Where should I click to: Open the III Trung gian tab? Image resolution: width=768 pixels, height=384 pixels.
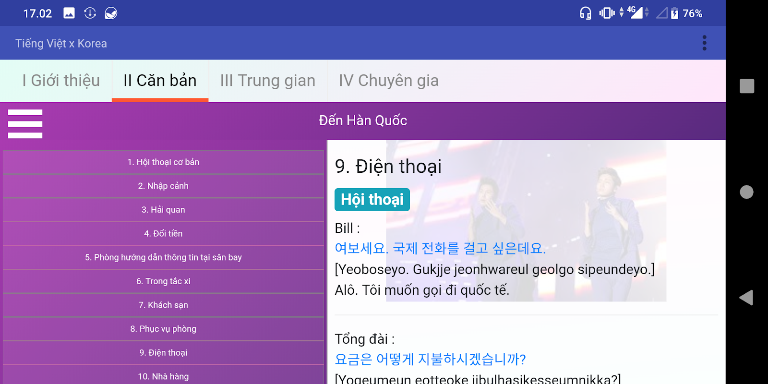click(x=268, y=81)
